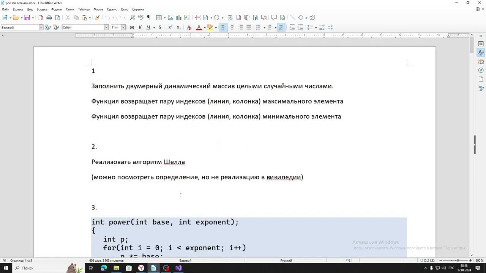Viewport: 486px width, 273px height.
Task: Apply superscript formatting
Action: [170, 27]
